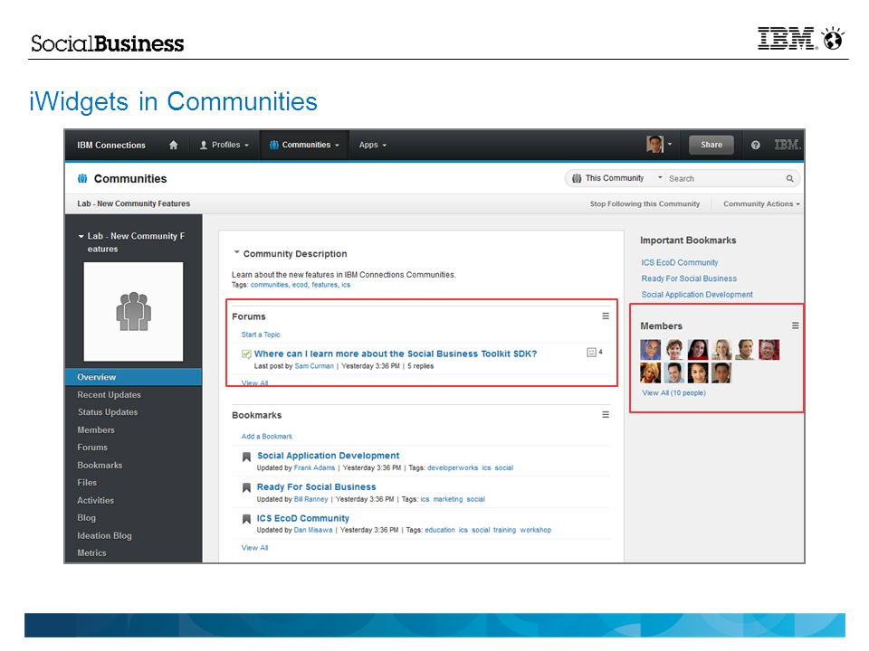Click Frank Adams author link
Viewport: 869px width, 651px height.
[314, 467]
